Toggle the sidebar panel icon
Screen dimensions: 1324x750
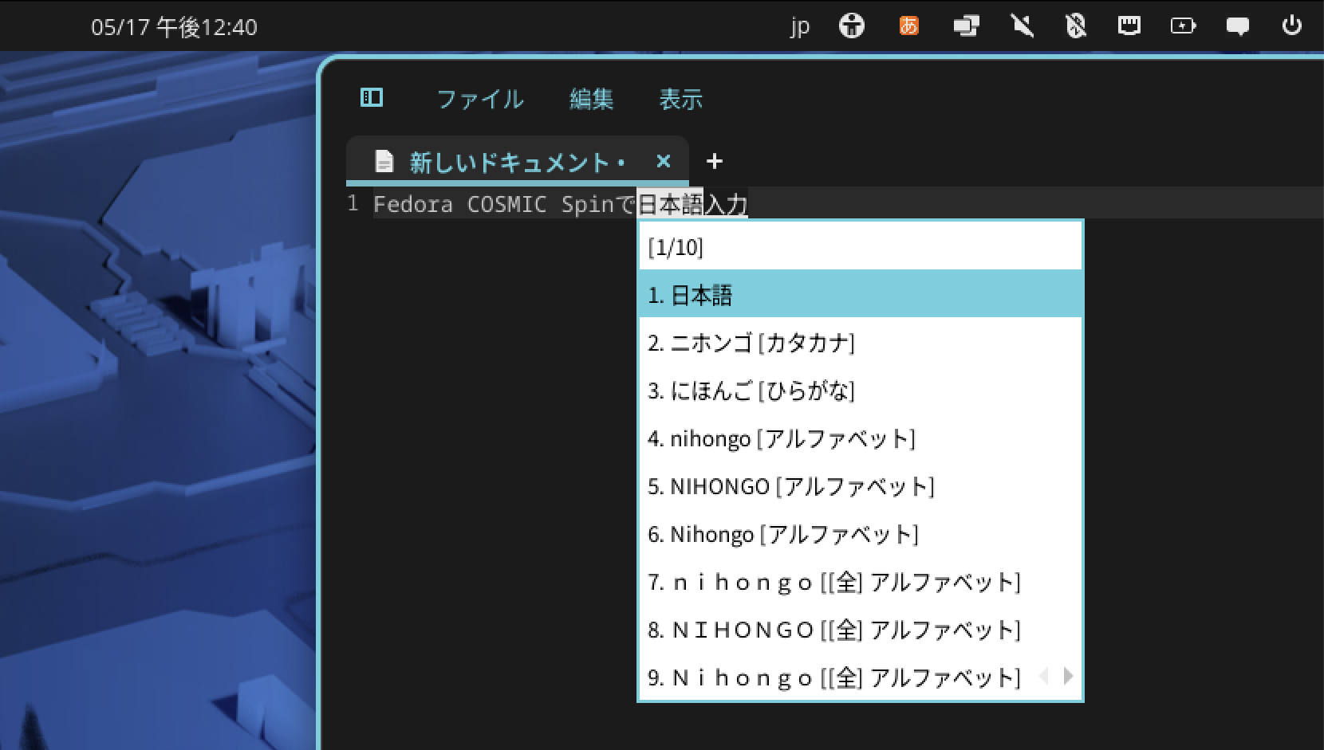(x=372, y=97)
